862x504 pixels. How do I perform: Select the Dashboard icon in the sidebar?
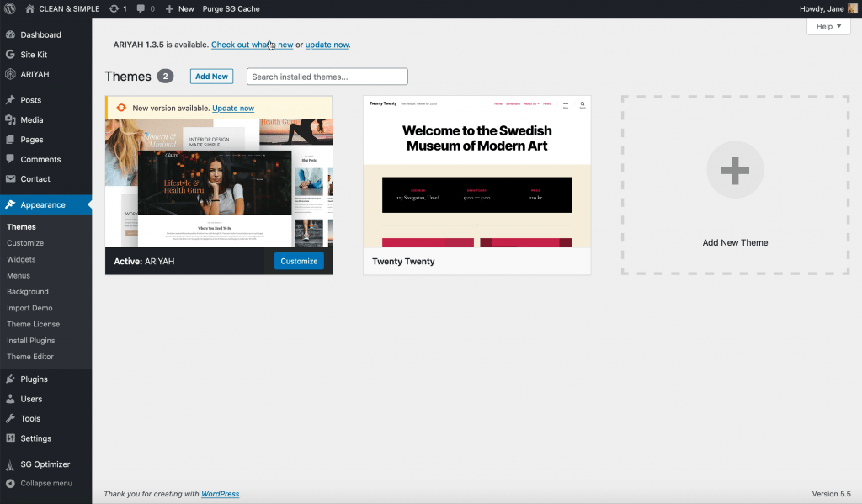point(12,34)
